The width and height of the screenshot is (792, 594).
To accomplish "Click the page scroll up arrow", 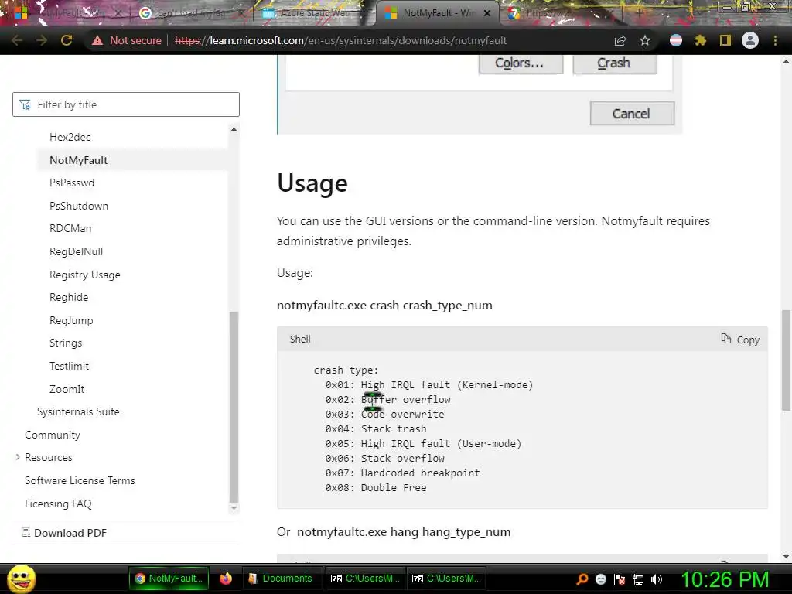I will coord(786,60).
